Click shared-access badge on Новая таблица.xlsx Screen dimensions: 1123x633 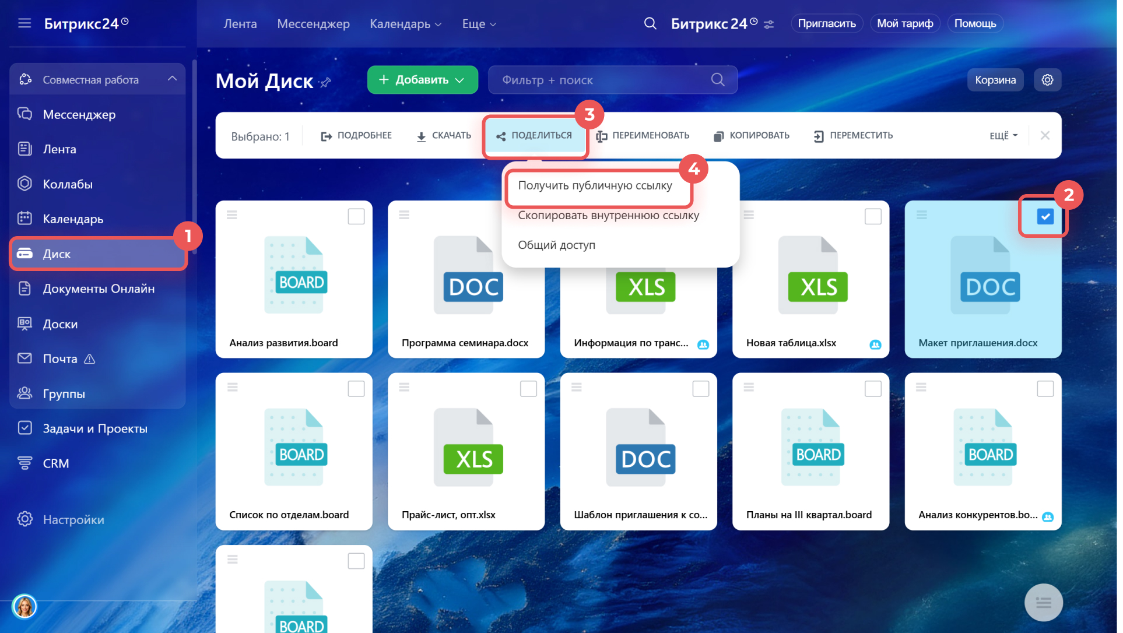875,344
